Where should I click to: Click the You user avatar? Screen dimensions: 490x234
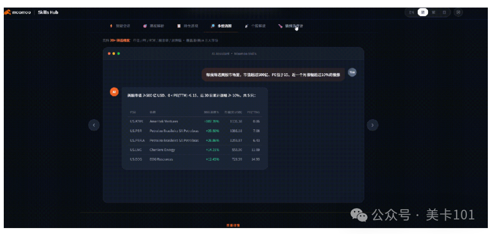352,72
